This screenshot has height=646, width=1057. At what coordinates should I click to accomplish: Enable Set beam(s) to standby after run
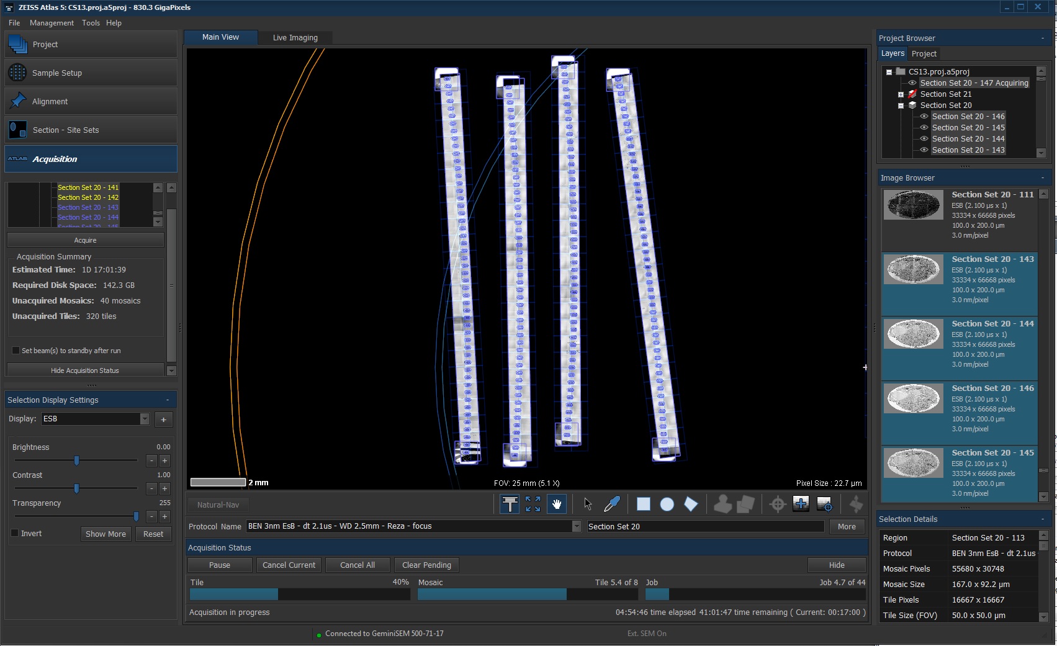(x=16, y=351)
